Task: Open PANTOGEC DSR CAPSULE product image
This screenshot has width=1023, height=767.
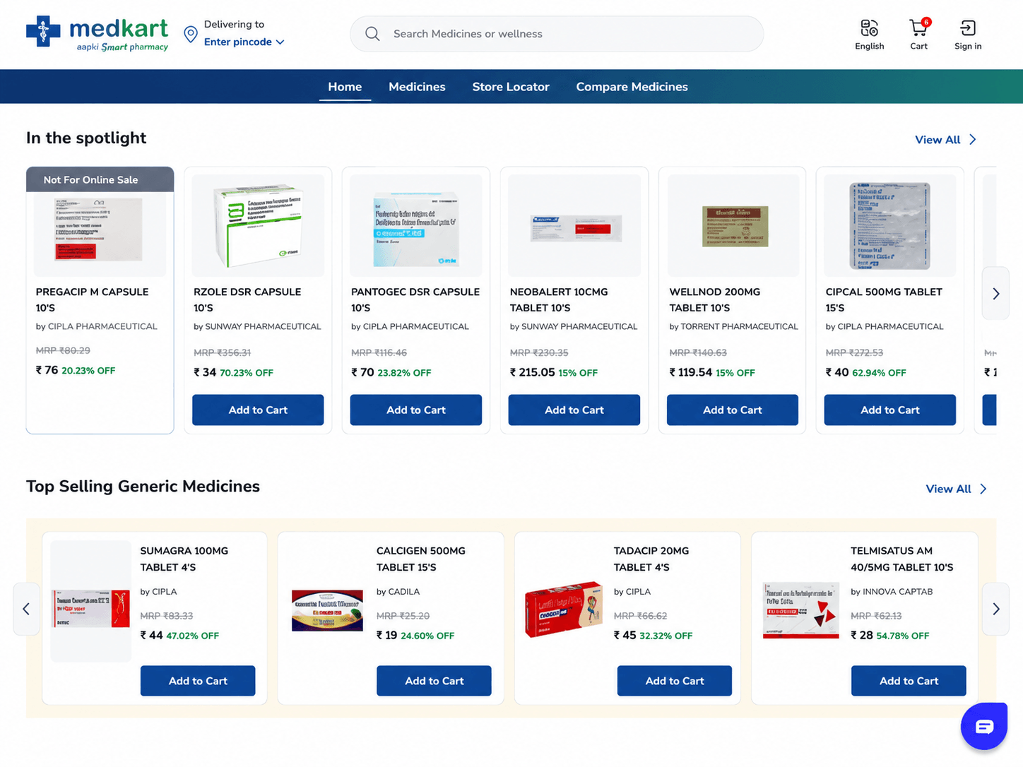Action: point(416,225)
